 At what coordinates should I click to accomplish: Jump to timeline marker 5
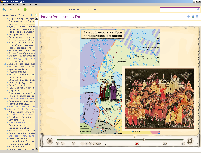(x=87, y=144)
